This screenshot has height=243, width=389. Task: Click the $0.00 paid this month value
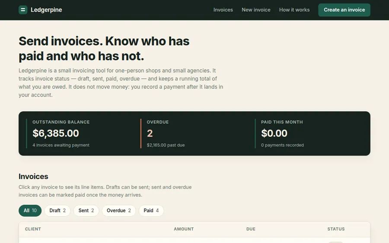pos(274,133)
